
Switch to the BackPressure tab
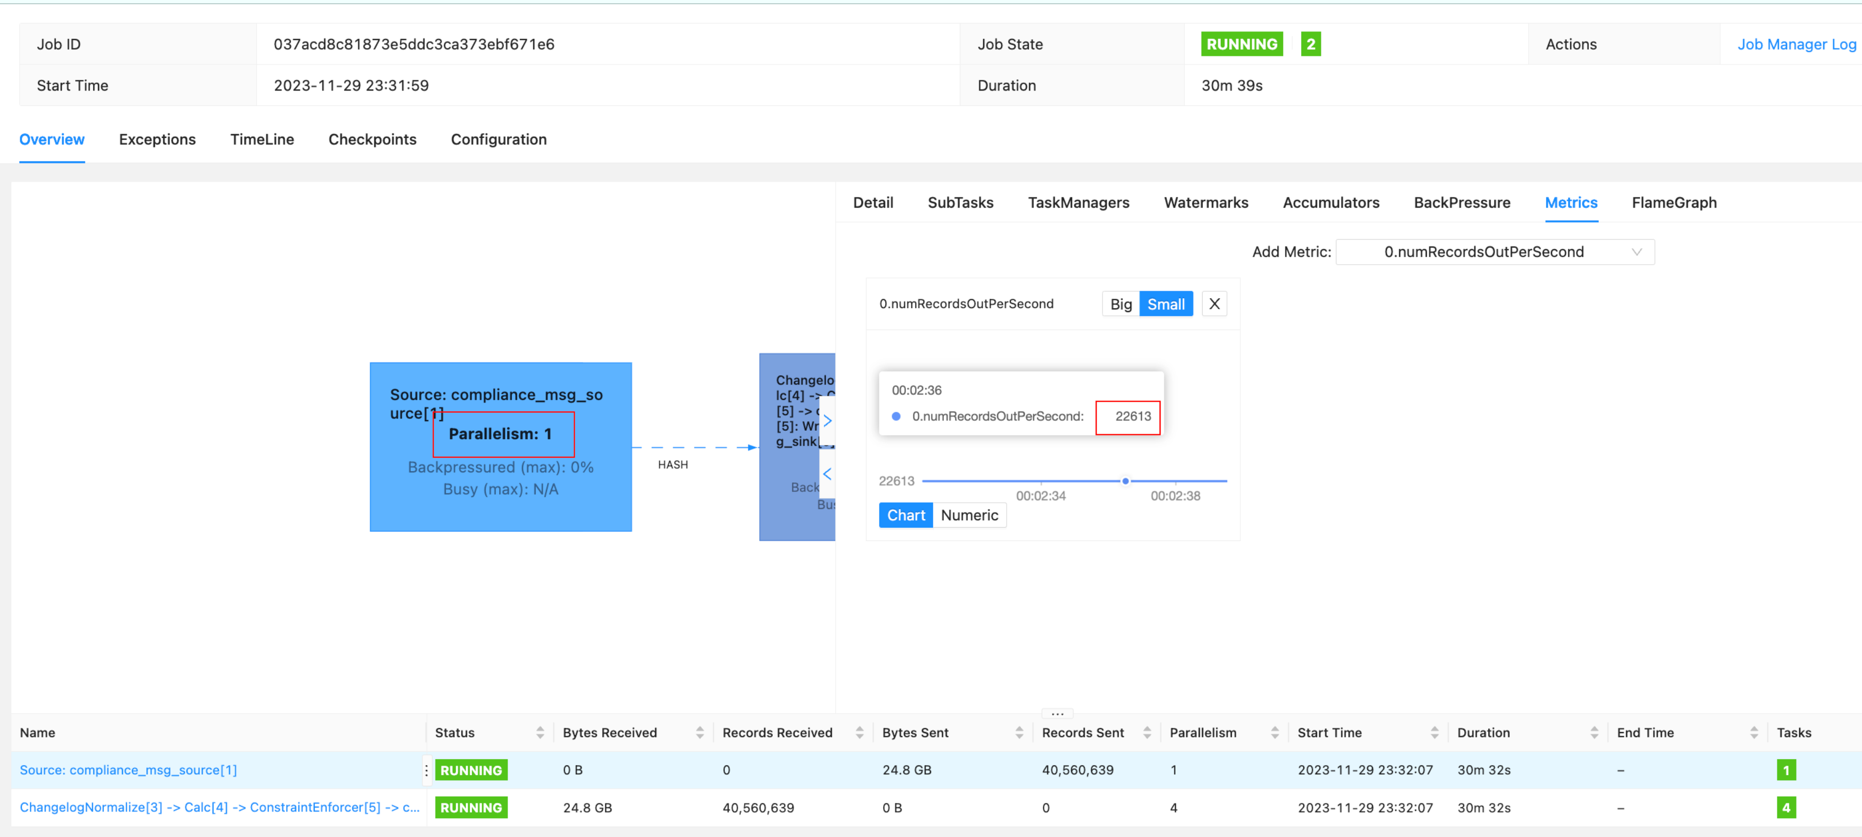pyautogui.click(x=1461, y=202)
